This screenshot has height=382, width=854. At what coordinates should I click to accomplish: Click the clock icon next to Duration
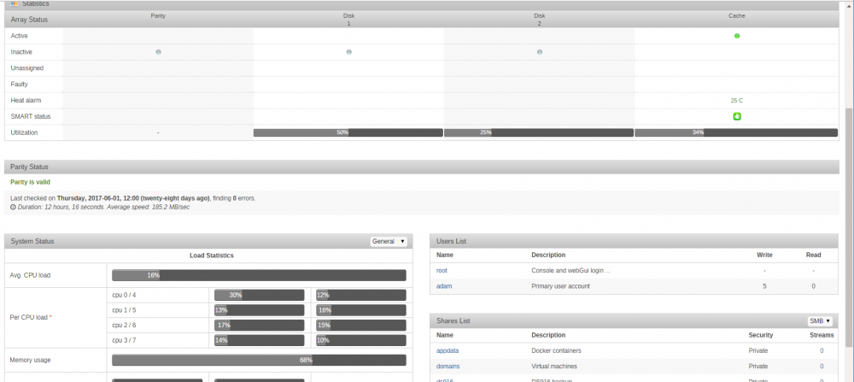coord(13,207)
